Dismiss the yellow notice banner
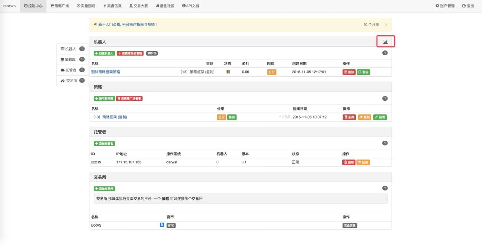 pos(386,24)
